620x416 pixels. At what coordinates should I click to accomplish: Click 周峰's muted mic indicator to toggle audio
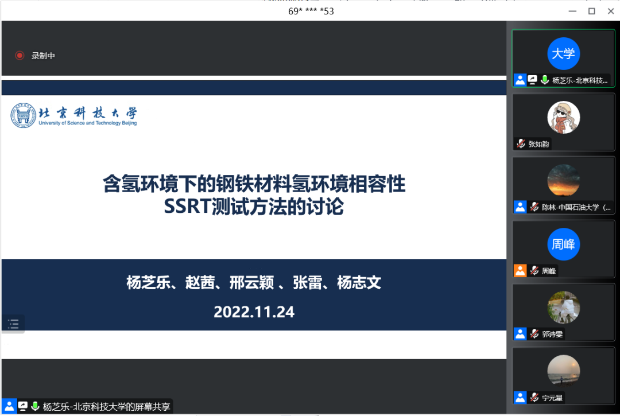click(535, 270)
